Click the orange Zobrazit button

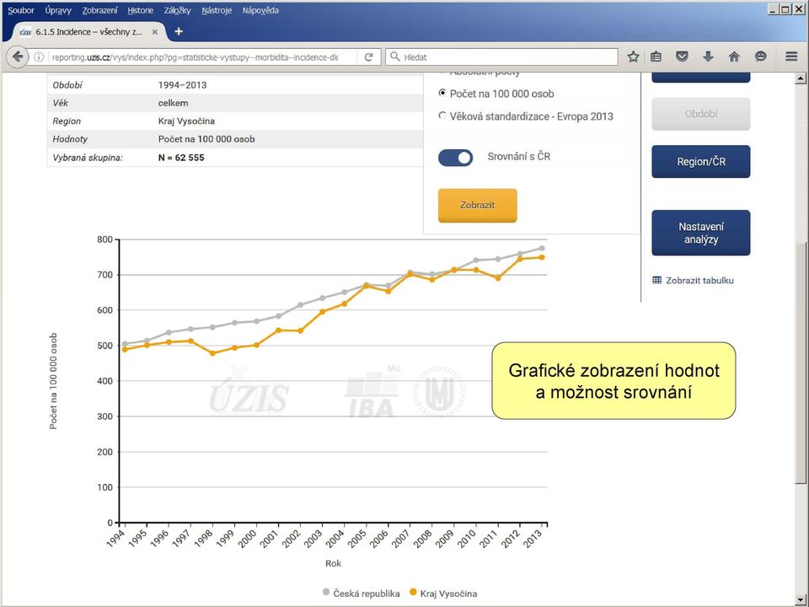click(477, 206)
